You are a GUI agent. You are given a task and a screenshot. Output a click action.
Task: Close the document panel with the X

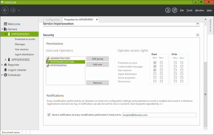click(x=205, y=19)
